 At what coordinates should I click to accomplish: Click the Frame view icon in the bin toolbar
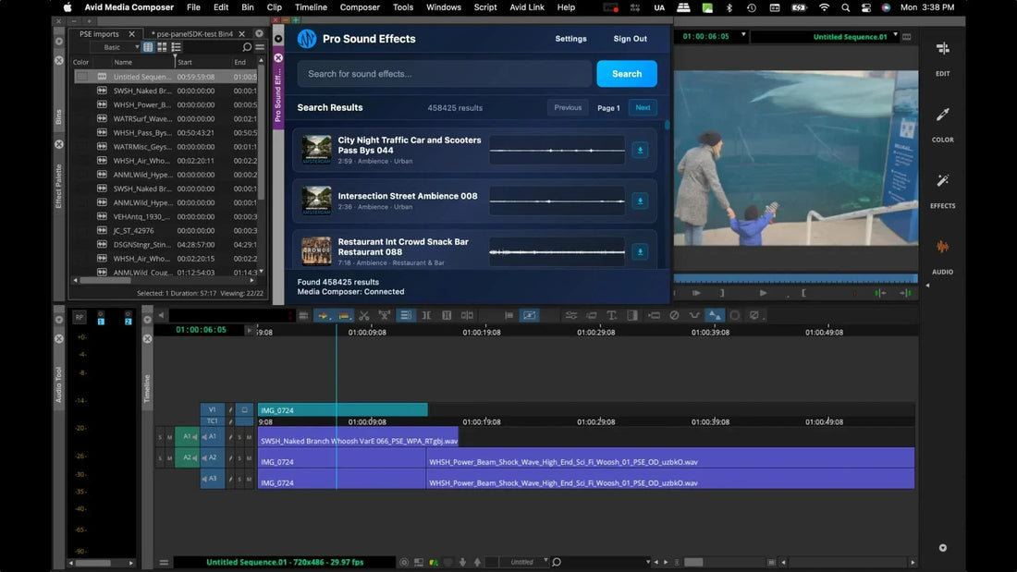[161, 47]
